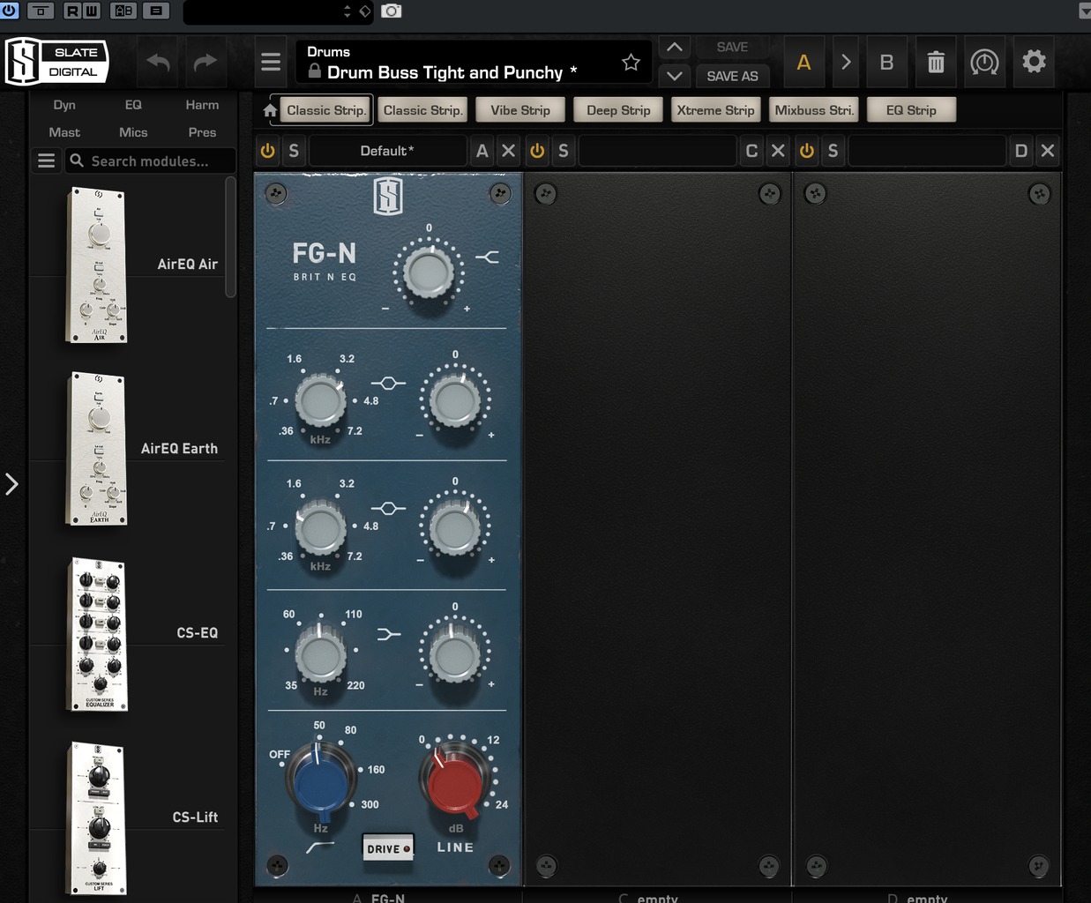
Task: Undo the last change
Action: (158, 62)
